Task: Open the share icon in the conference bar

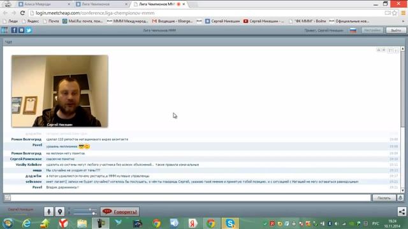Action: pyautogui.click(x=402, y=212)
